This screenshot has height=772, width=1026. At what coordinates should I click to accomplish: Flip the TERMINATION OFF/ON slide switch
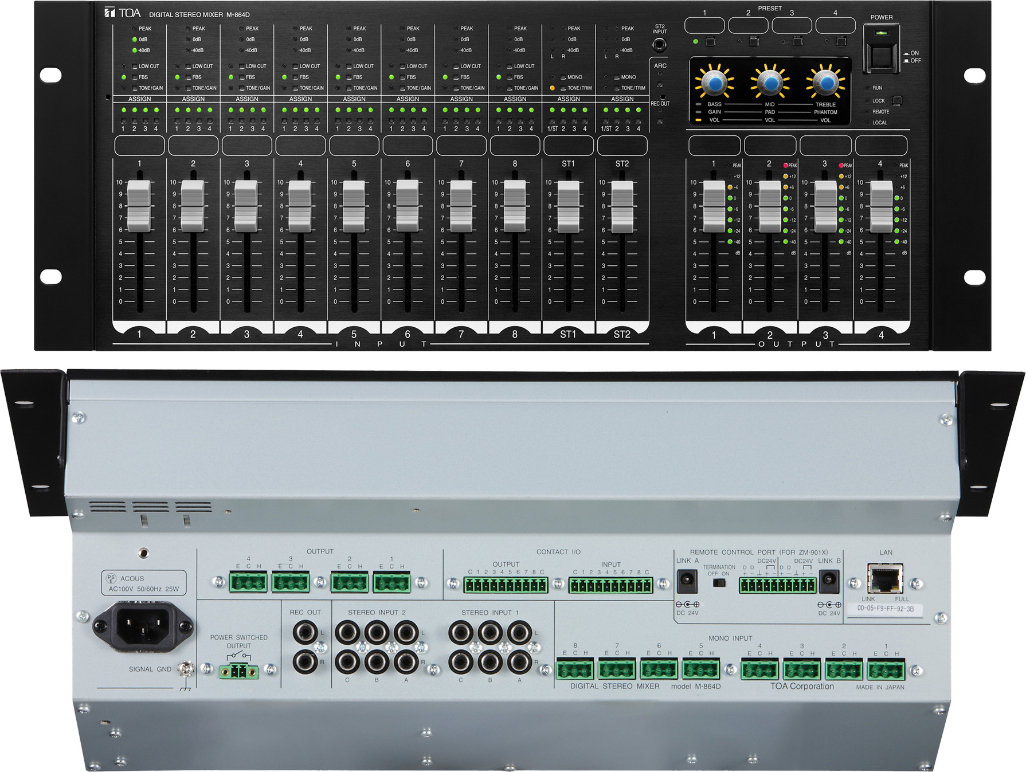click(718, 583)
